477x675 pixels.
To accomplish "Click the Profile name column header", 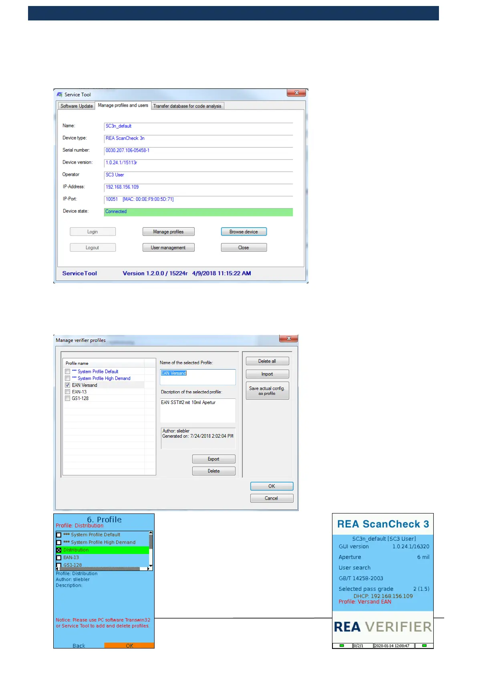I will [x=103, y=363].
